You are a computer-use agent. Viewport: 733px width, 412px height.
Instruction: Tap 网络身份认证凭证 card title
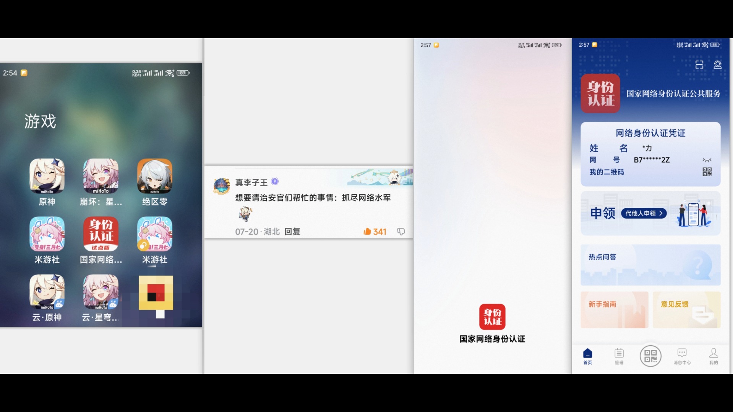click(650, 133)
